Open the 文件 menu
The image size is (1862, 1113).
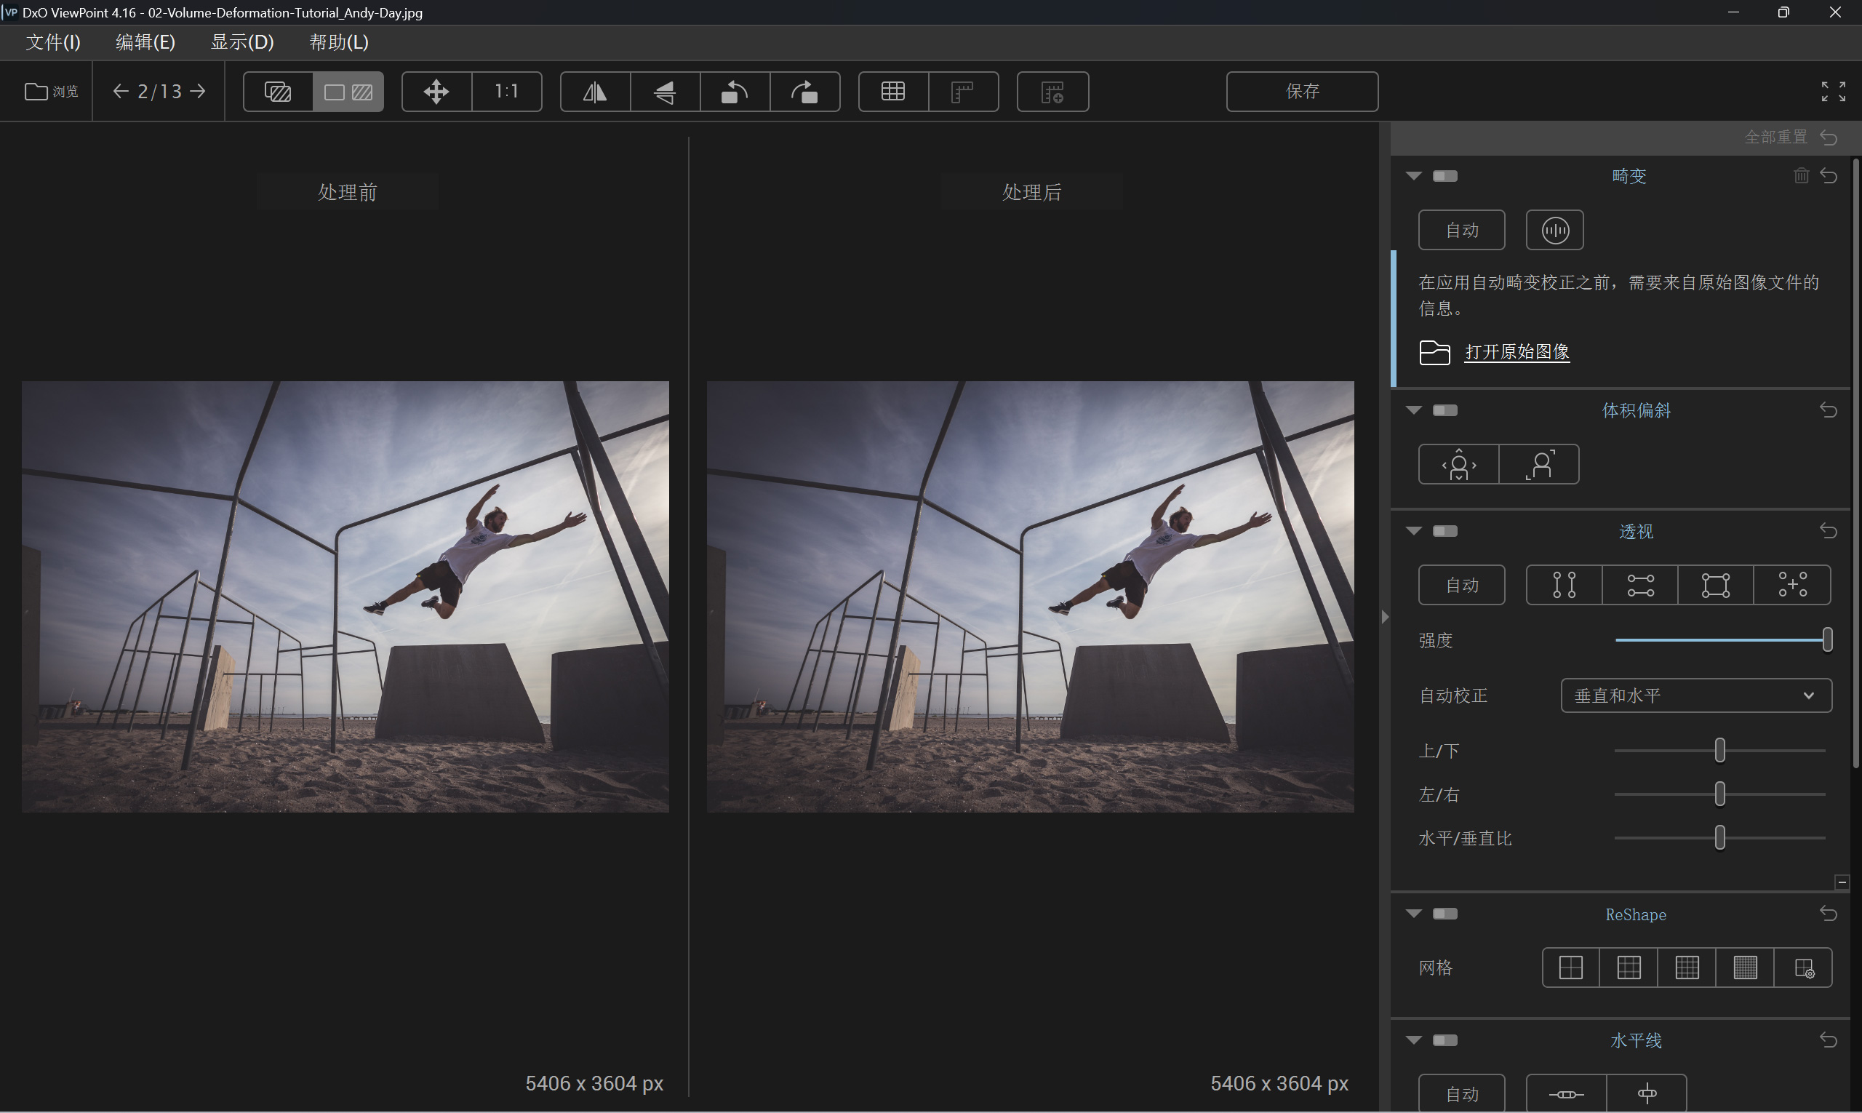pos(52,42)
